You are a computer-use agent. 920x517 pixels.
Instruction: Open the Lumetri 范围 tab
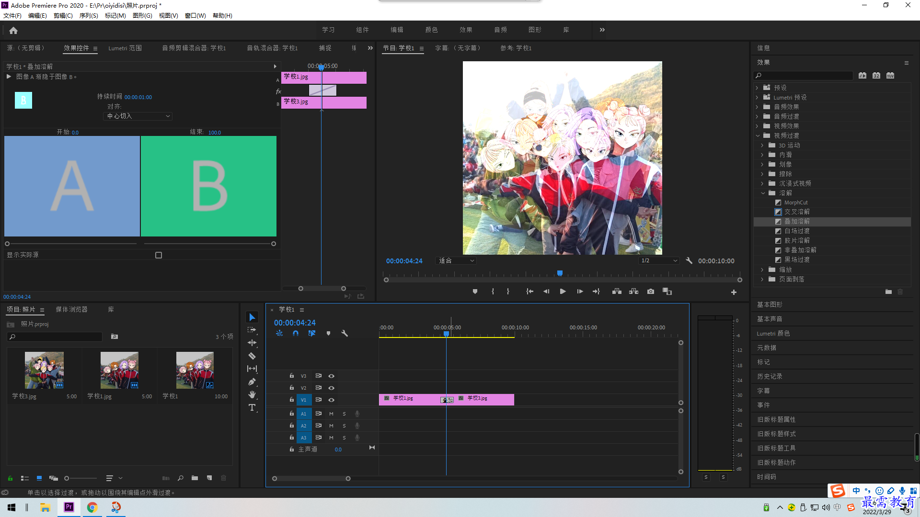coord(125,48)
